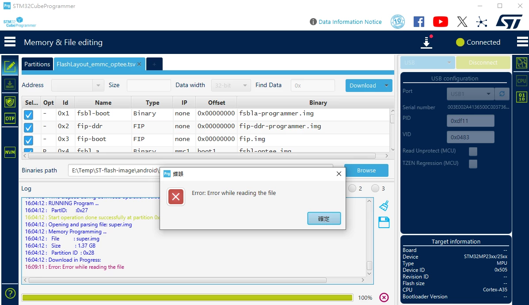The height and width of the screenshot is (305, 529).
Task: Refresh the USB port list
Action: pyautogui.click(x=502, y=94)
